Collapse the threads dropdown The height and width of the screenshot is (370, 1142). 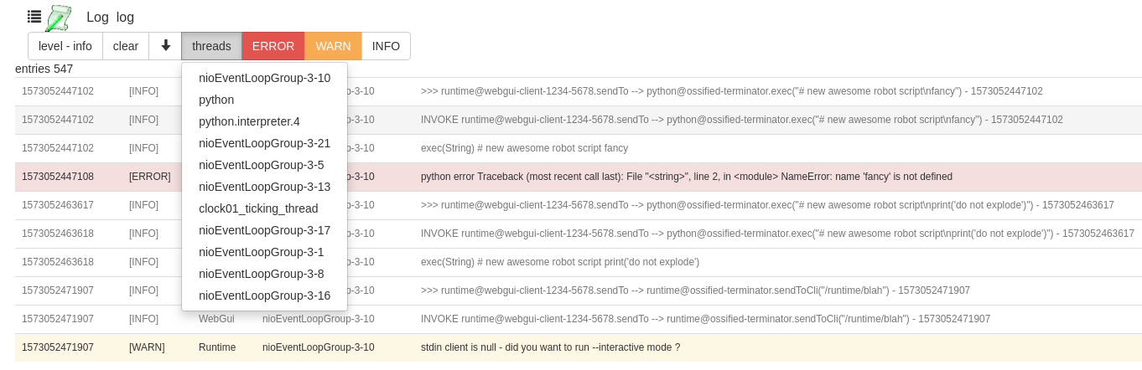(211, 46)
